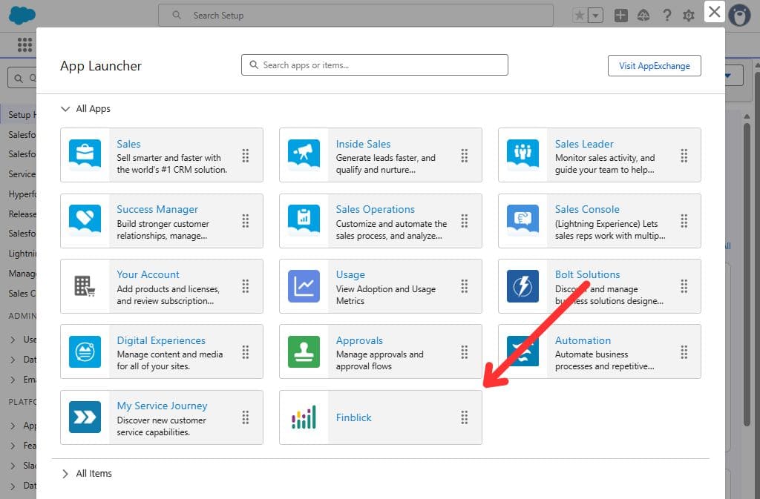Click the Automation tile drag handle
760x499 pixels.
click(x=684, y=352)
